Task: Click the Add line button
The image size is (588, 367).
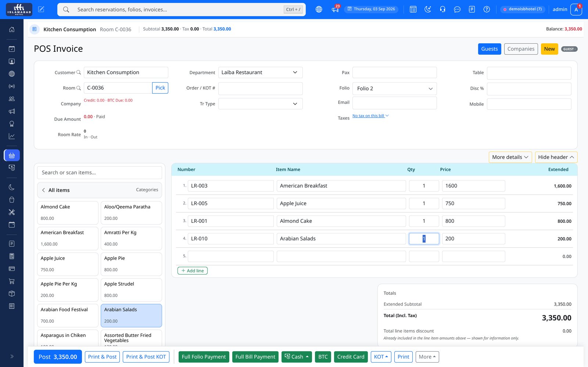Action: [x=193, y=270]
